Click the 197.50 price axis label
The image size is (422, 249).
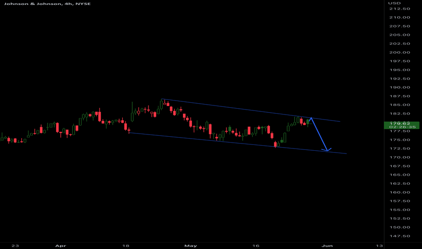click(x=400, y=61)
